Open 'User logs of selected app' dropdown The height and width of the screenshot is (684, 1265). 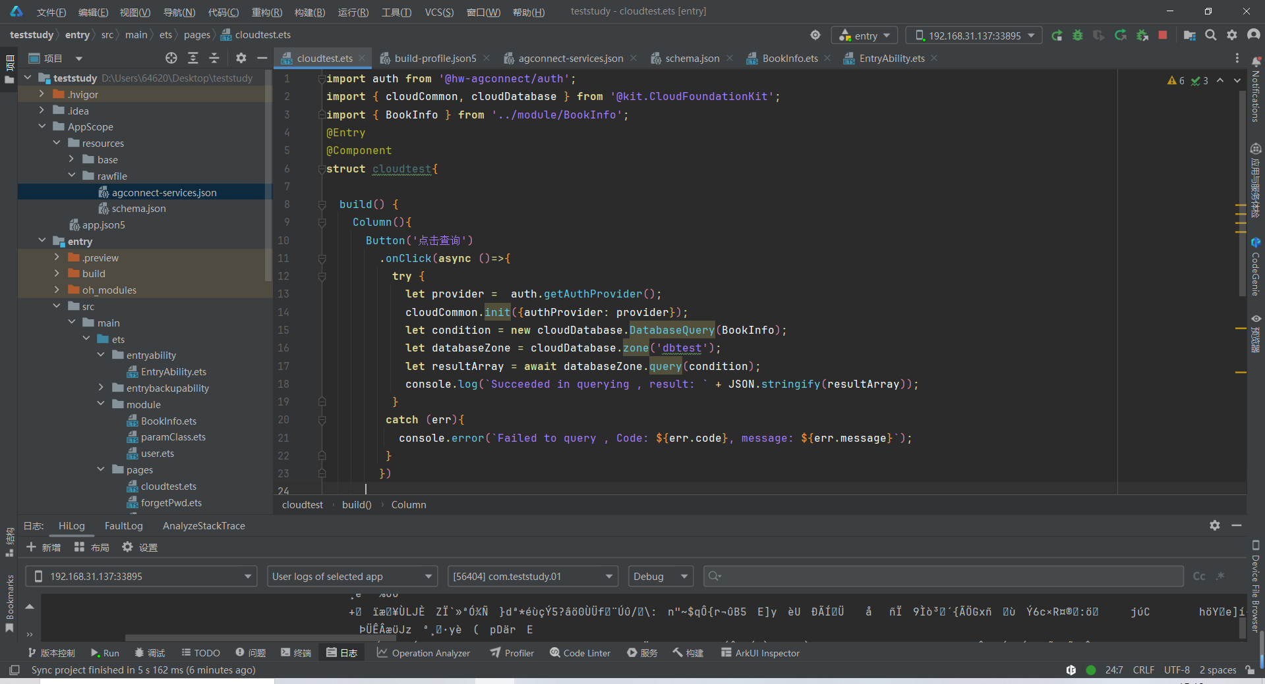coord(352,576)
